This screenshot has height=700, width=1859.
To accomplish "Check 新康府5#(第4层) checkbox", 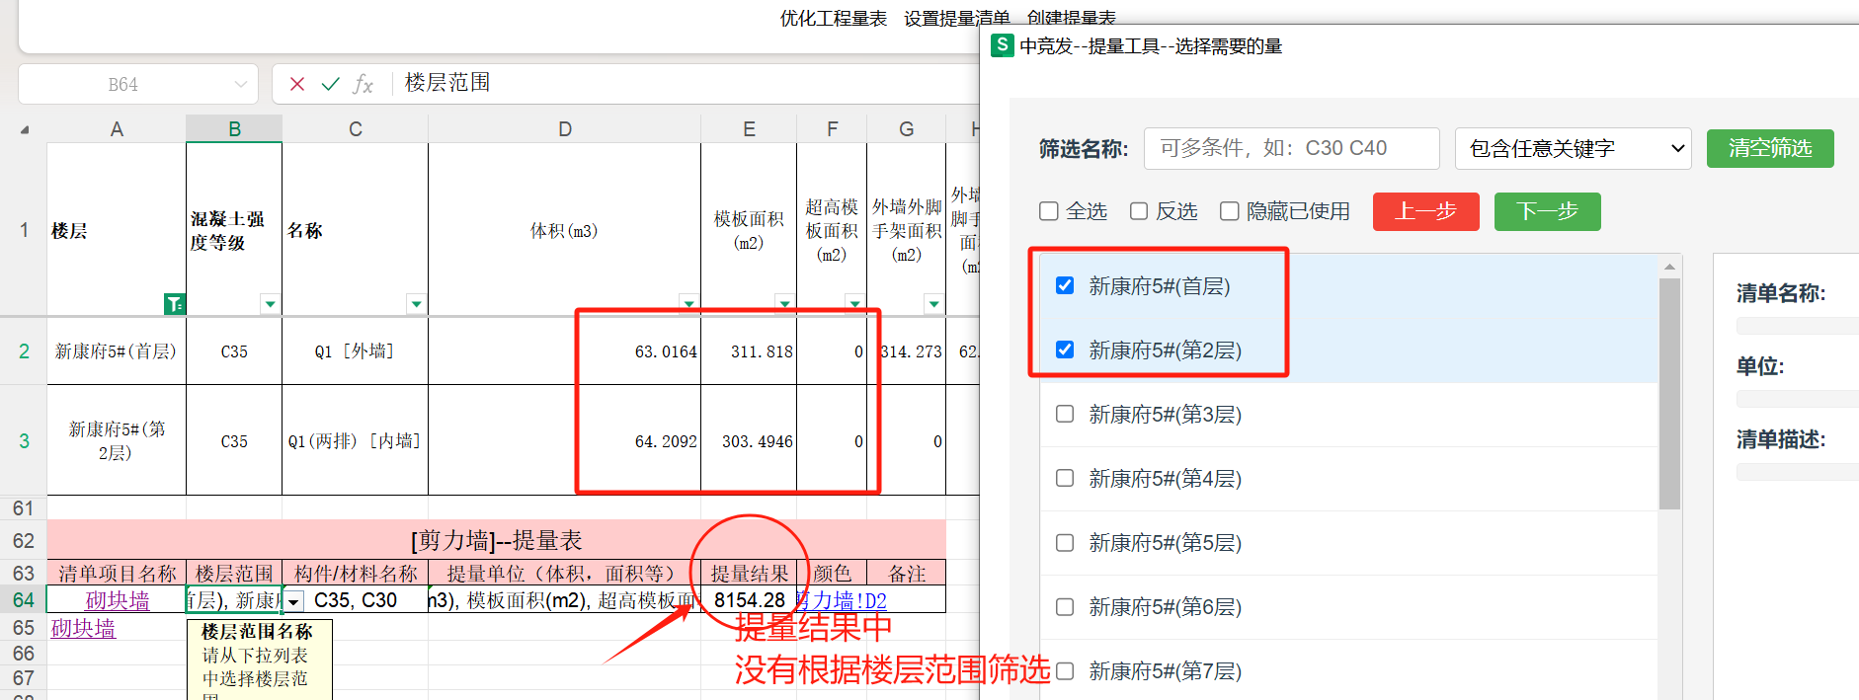I will (x=1065, y=478).
